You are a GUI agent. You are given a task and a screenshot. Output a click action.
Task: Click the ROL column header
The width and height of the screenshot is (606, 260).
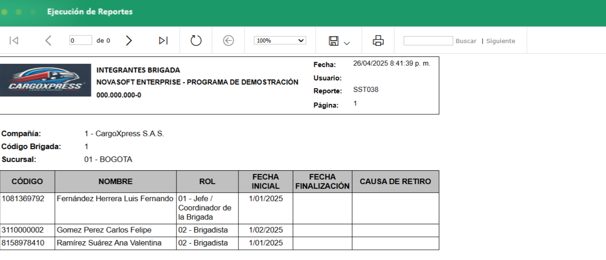click(207, 182)
